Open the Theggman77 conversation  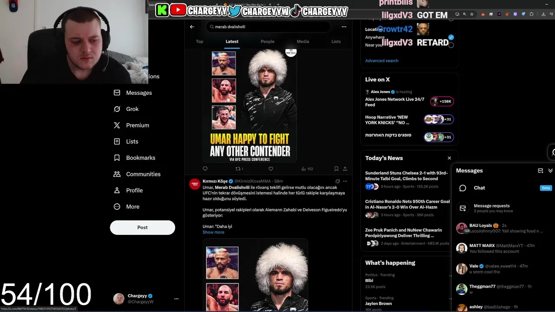point(503,289)
